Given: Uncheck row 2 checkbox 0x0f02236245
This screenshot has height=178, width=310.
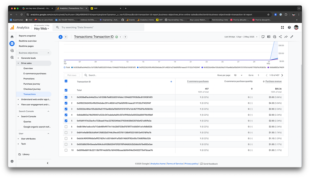Looking at the screenshot, I should click(x=66, y=103).
